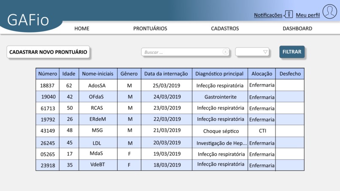
Task: Select record number 19792
Action: [x=48, y=119]
